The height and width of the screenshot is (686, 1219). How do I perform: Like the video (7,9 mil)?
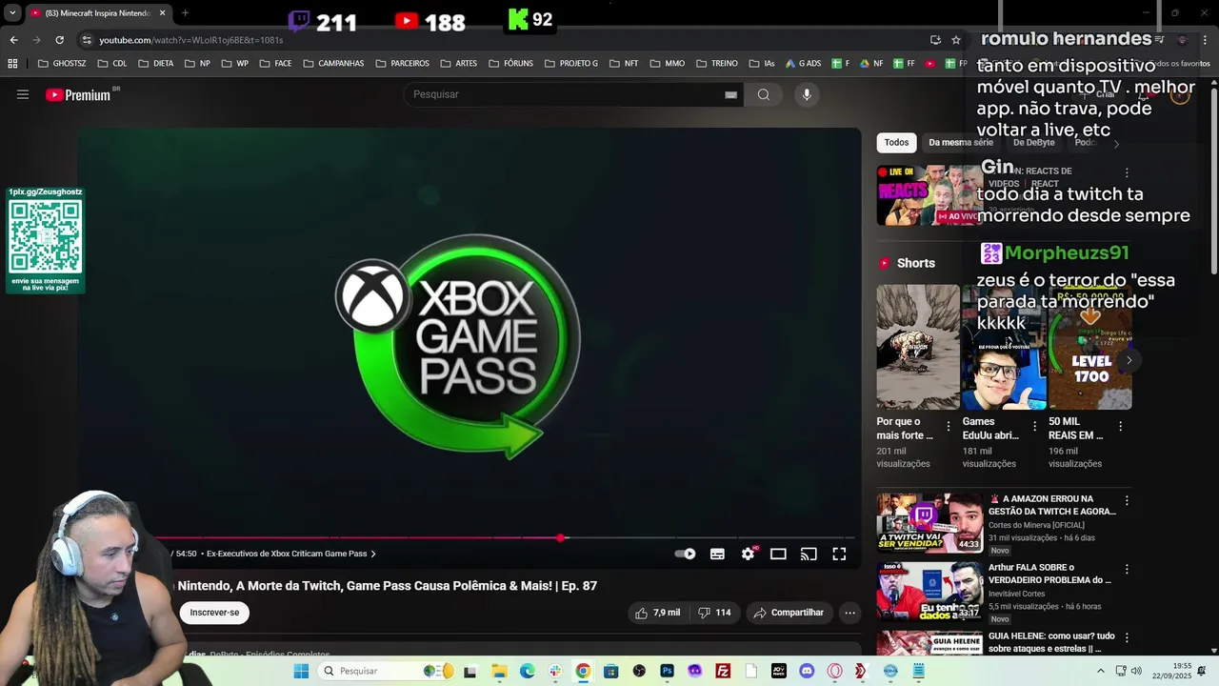658,613
